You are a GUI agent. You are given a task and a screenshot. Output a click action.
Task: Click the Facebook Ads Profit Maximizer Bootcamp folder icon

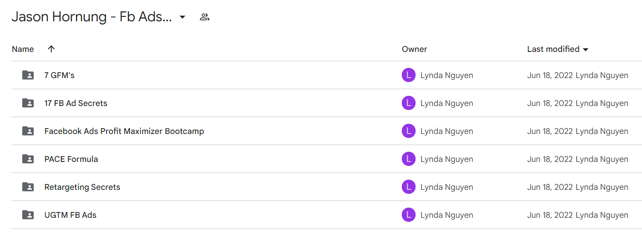[x=28, y=131]
